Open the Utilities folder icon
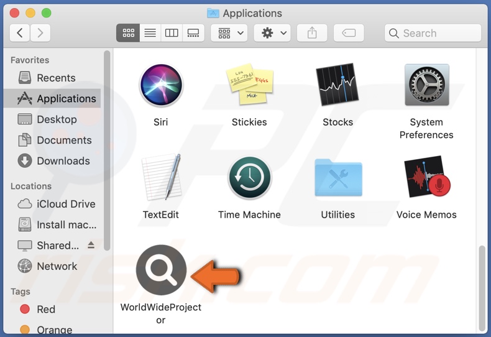The height and width of the screenshot is (337, 491). click(x=338, y=178)
